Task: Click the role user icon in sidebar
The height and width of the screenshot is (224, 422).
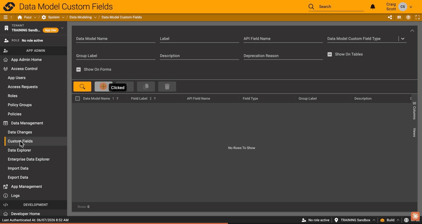Action: click(x=6, y=41)
